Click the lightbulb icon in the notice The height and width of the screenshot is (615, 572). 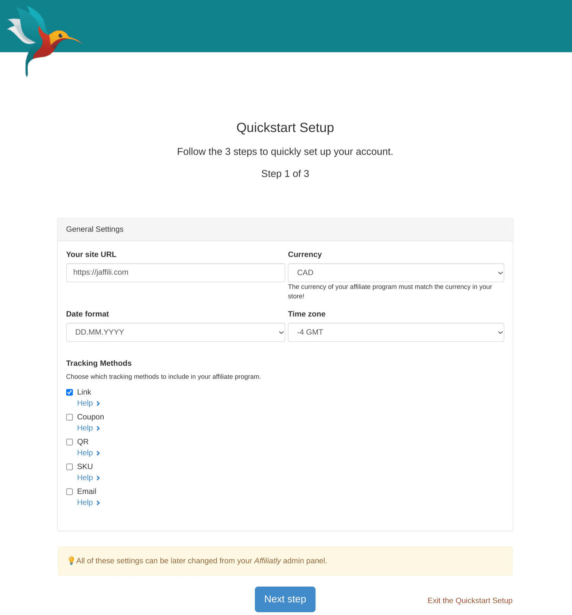coord(71,561)
